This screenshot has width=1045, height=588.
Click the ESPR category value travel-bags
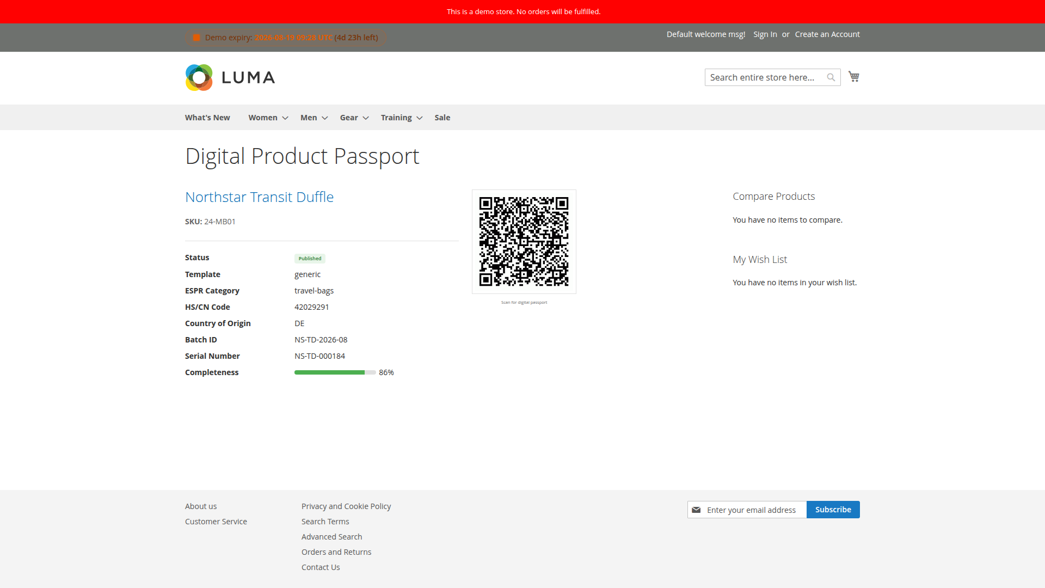pyautogui.click(x=314, y=291)
